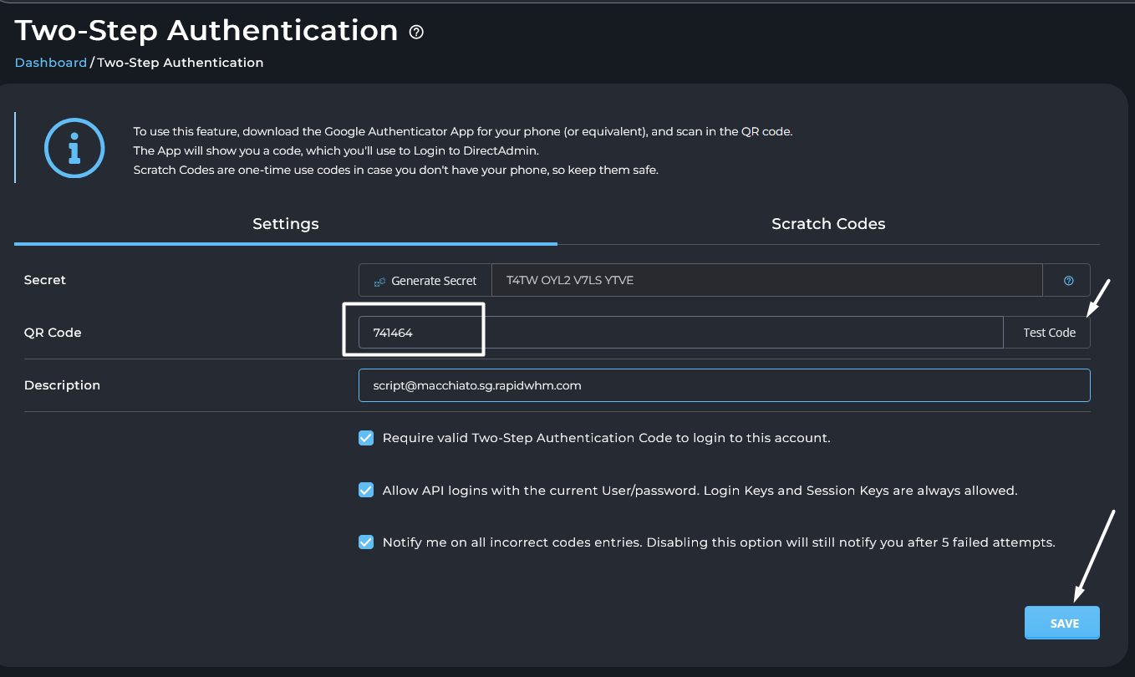Click the key icon inside Generate Secret
This screenshot has width=1135, height=677.
tap(379, 282)
